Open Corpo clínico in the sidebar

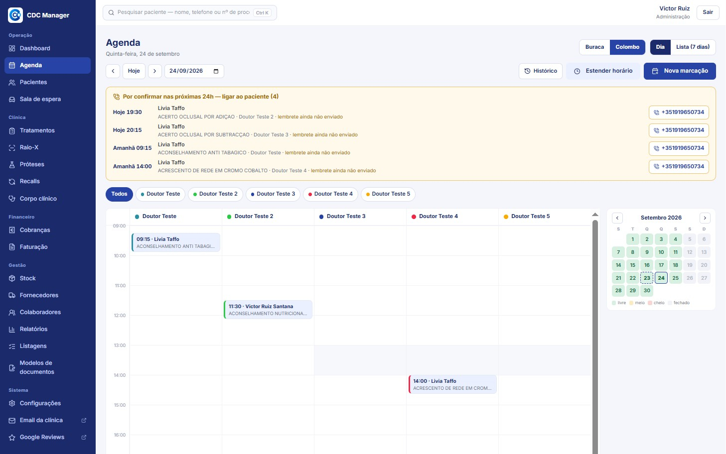point(48,199)
